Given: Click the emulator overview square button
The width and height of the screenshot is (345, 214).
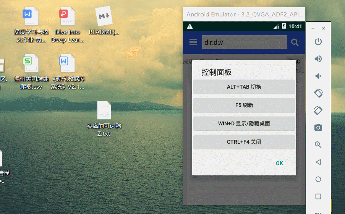Looking at the screenshot, I should 318,196.
